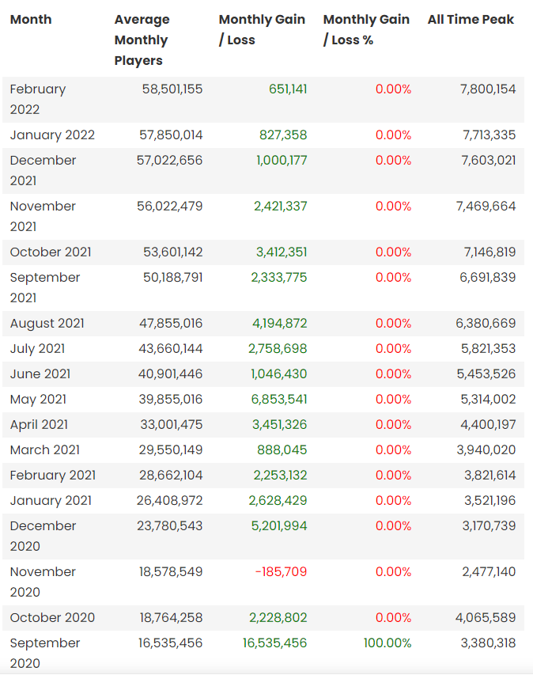Click the April 2021 peak 4,400,197

tap(488, 425)
